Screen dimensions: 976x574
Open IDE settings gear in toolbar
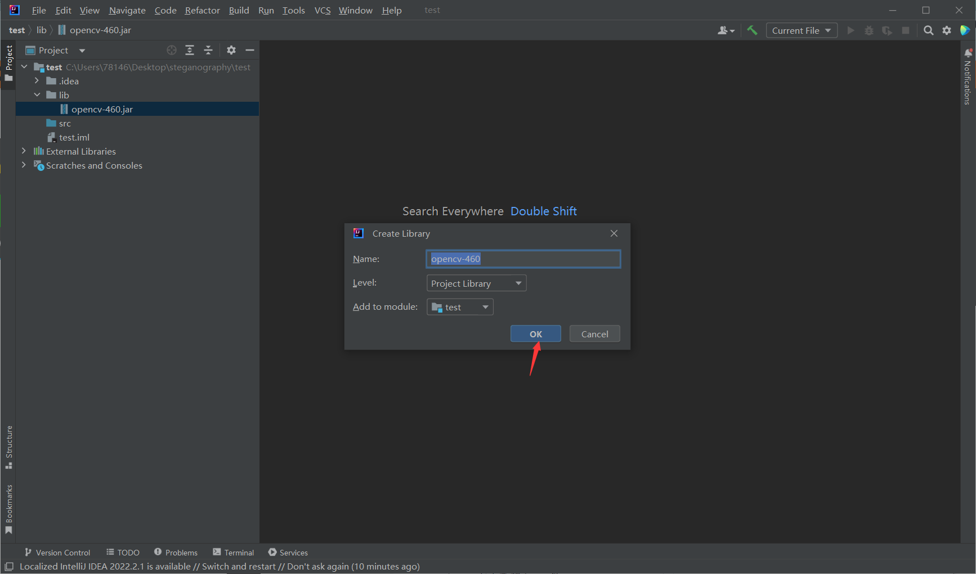click(947, 30)
